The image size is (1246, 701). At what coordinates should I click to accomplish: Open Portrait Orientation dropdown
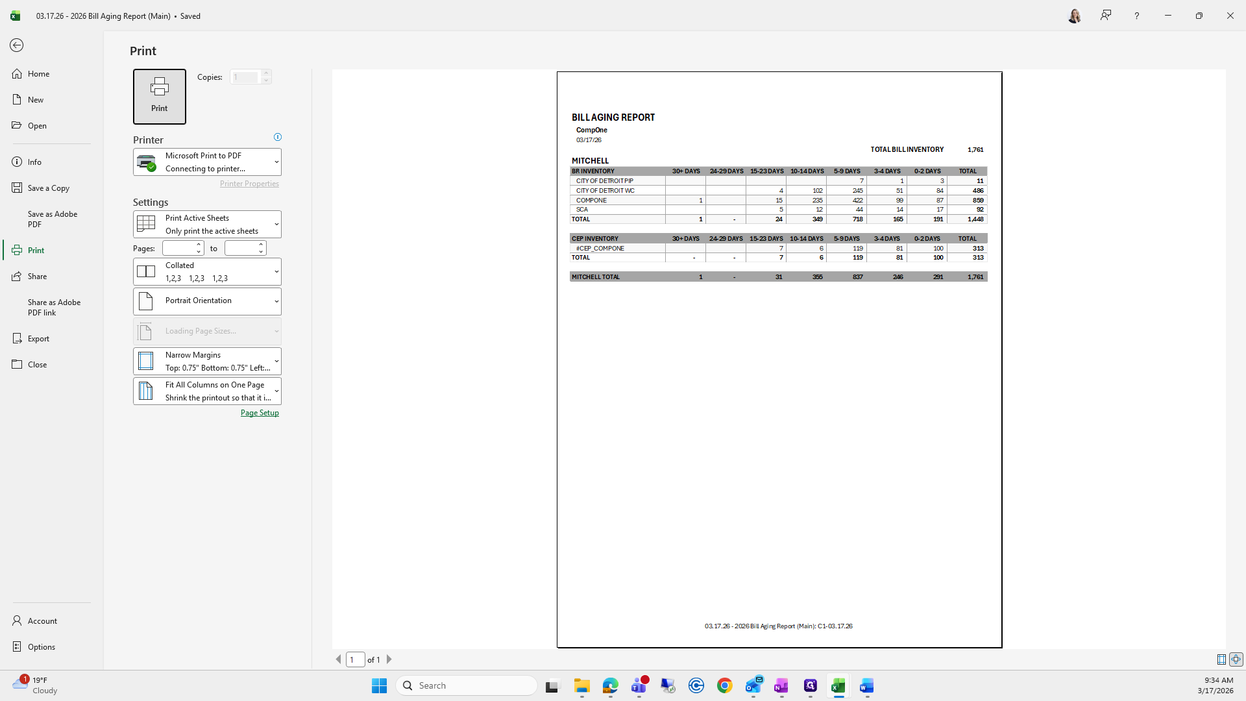(207, 301)
